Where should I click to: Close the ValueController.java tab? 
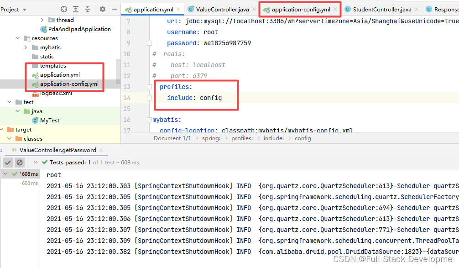click(x=254, y=10)
